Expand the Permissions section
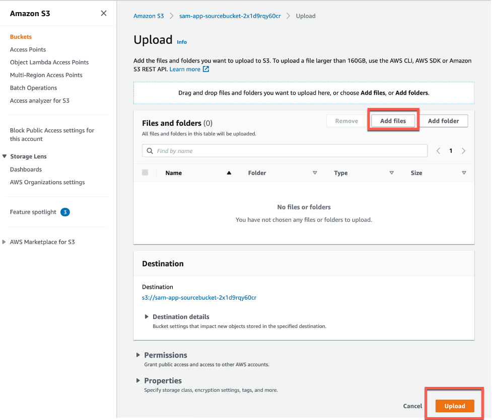The image size is (492, 420). (138, 355)
